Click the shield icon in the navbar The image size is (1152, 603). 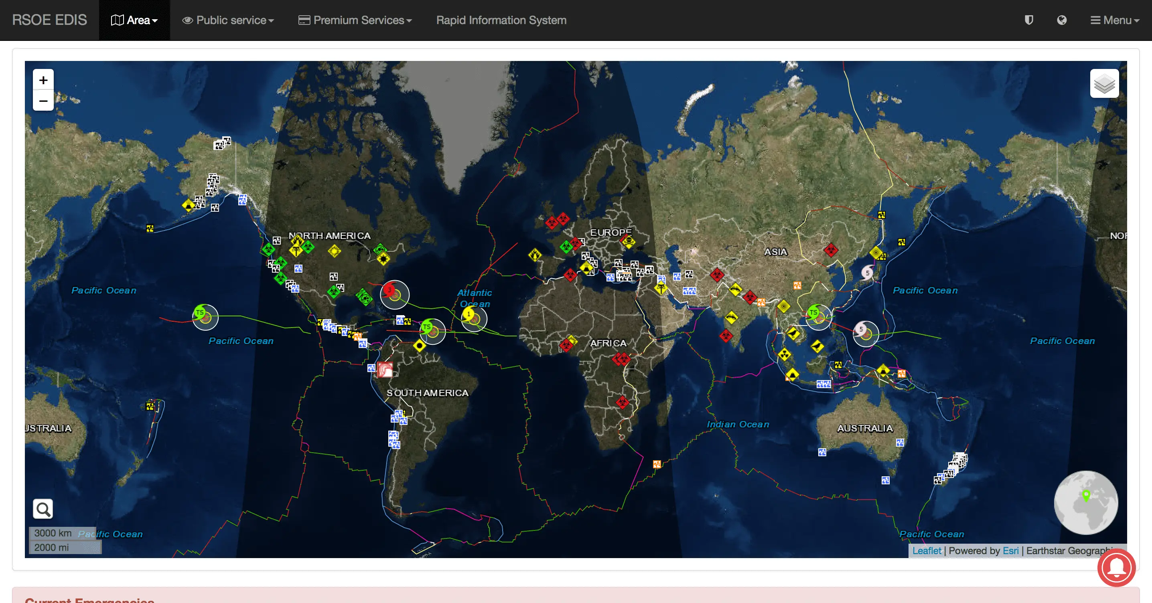pos(1028,20)
